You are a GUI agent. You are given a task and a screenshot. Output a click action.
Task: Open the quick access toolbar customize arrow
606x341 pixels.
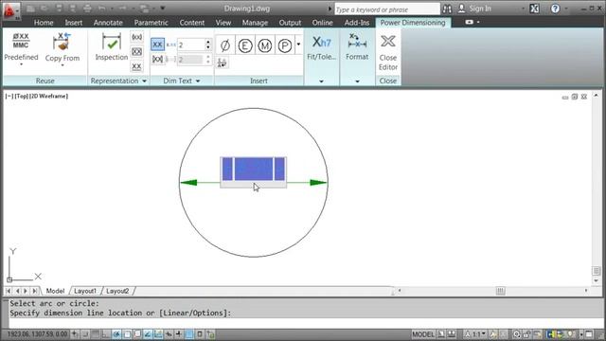pyautogui.click(x=163, y=9)
